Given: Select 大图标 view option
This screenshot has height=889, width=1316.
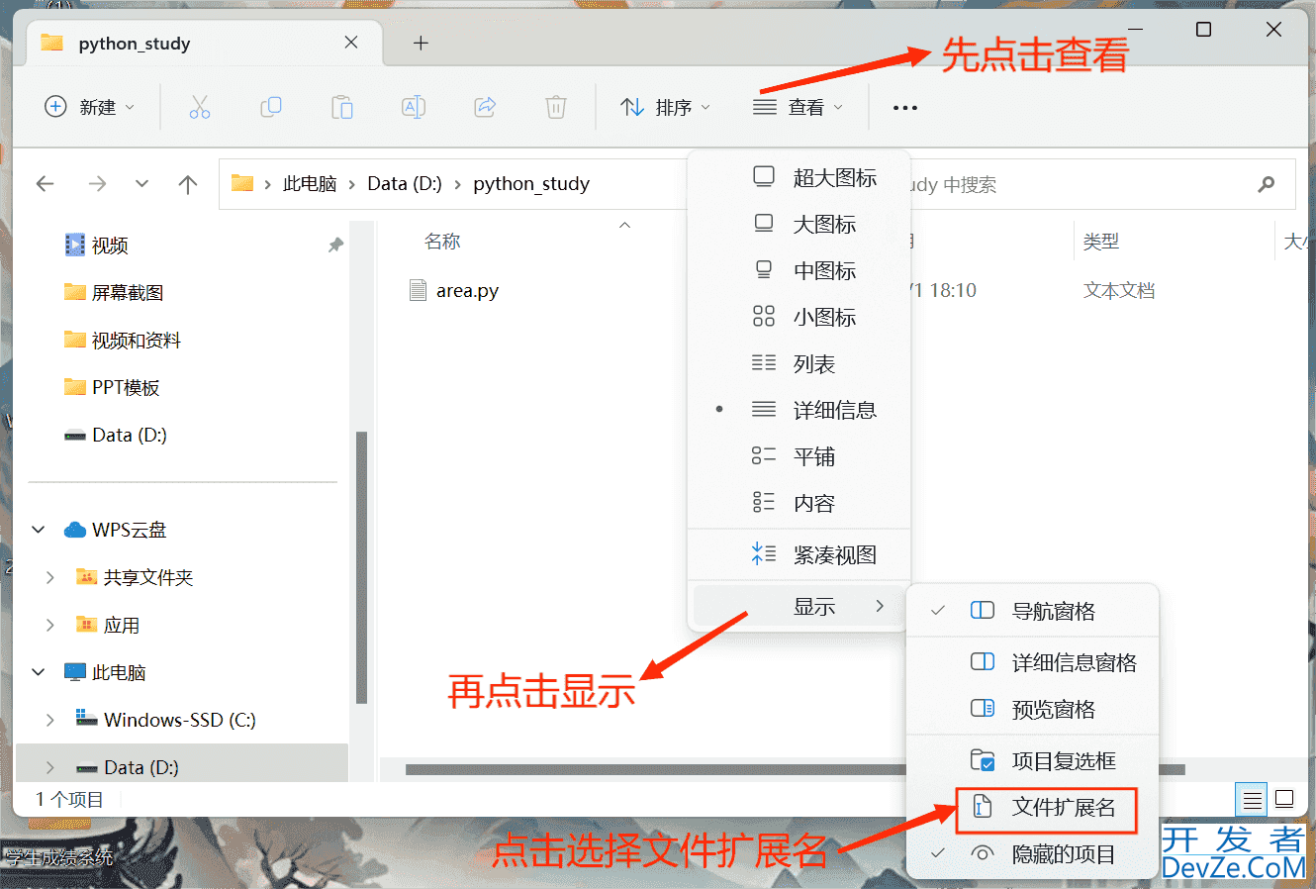Looking at the screenshot, I should 799,225.
